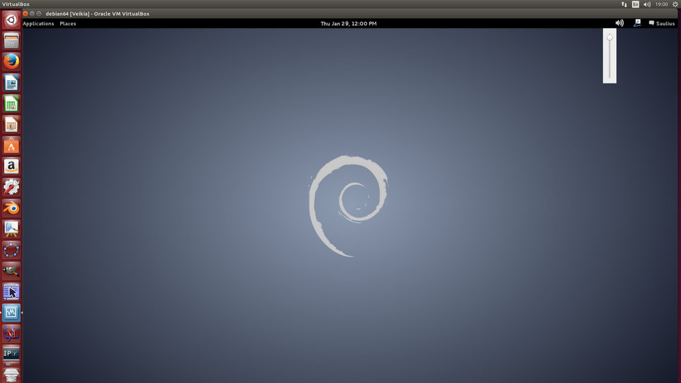The width and height of the screenshot is (681, 383).
Task: Expand the Saulius user menu
Action: coord(661,23)
